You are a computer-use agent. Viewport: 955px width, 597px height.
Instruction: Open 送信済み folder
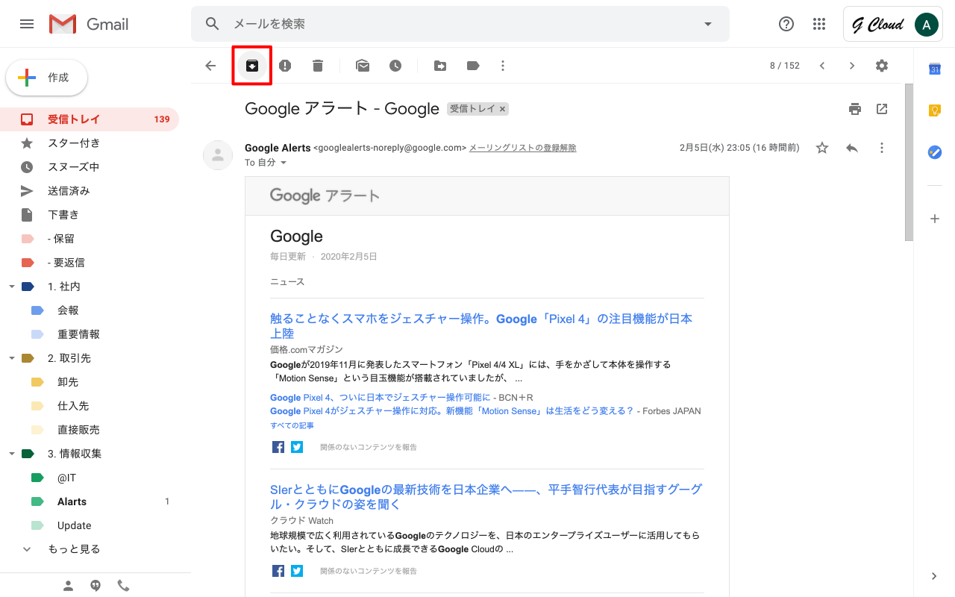click(x=90, y=191)
